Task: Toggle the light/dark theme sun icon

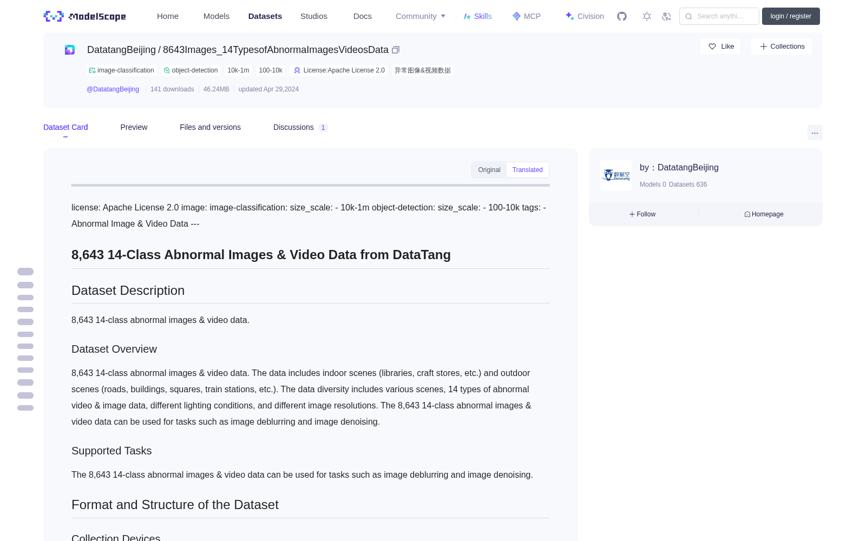Action: pyautogui.click(x=647, y=16)
